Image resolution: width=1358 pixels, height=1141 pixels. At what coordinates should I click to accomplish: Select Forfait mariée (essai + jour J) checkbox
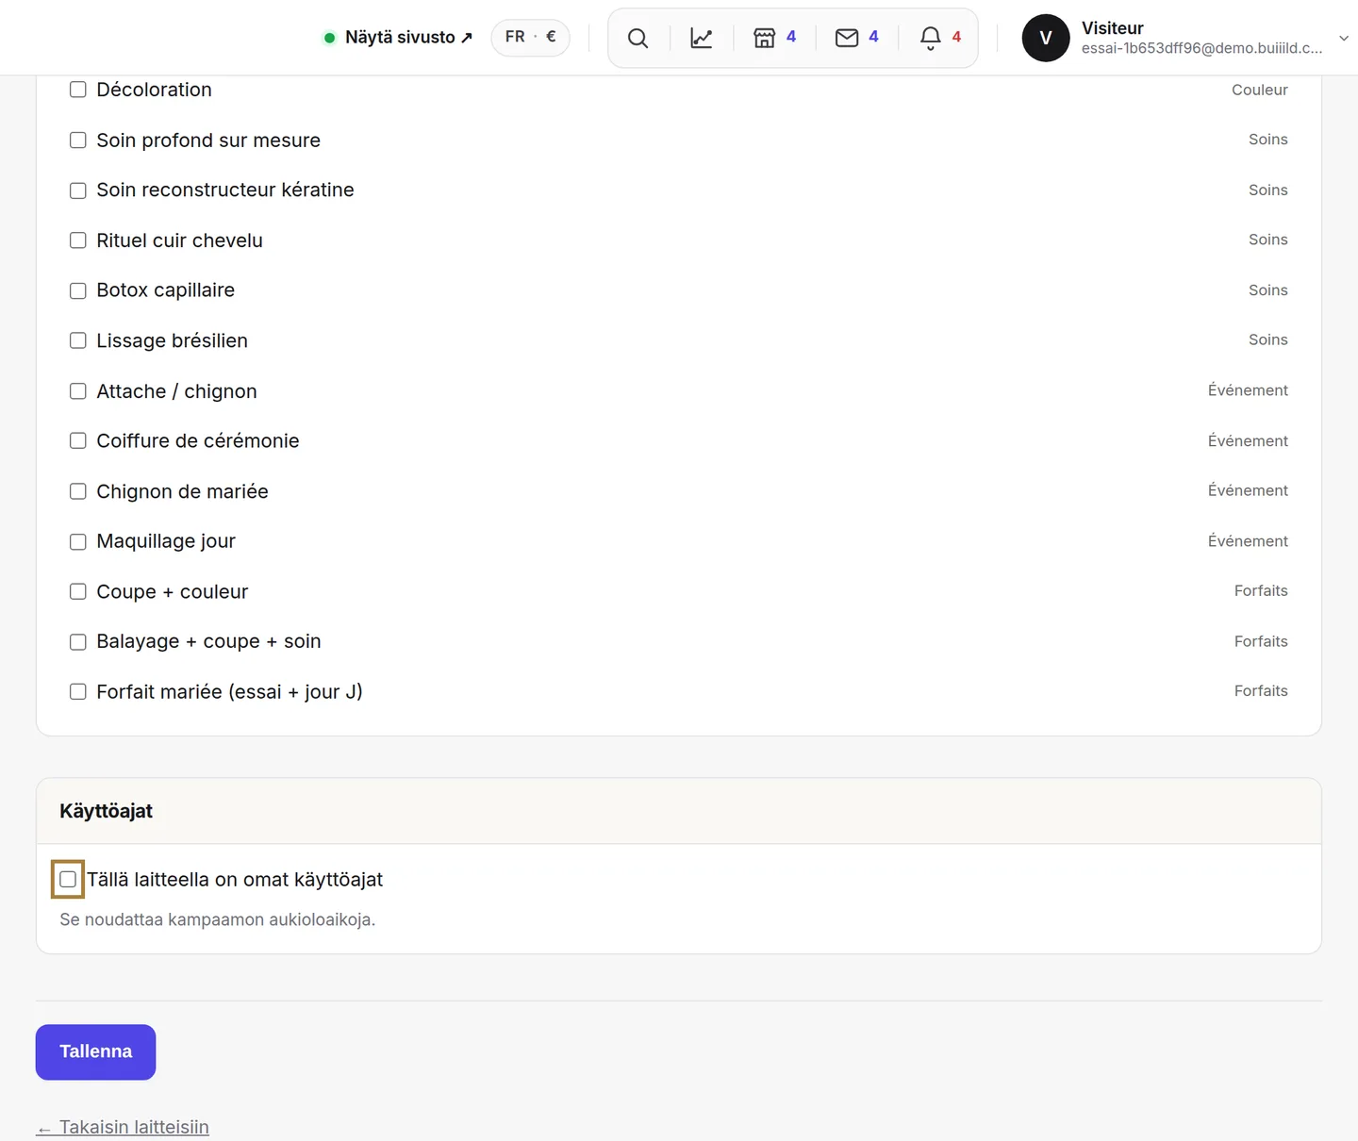tap(78, 691)
